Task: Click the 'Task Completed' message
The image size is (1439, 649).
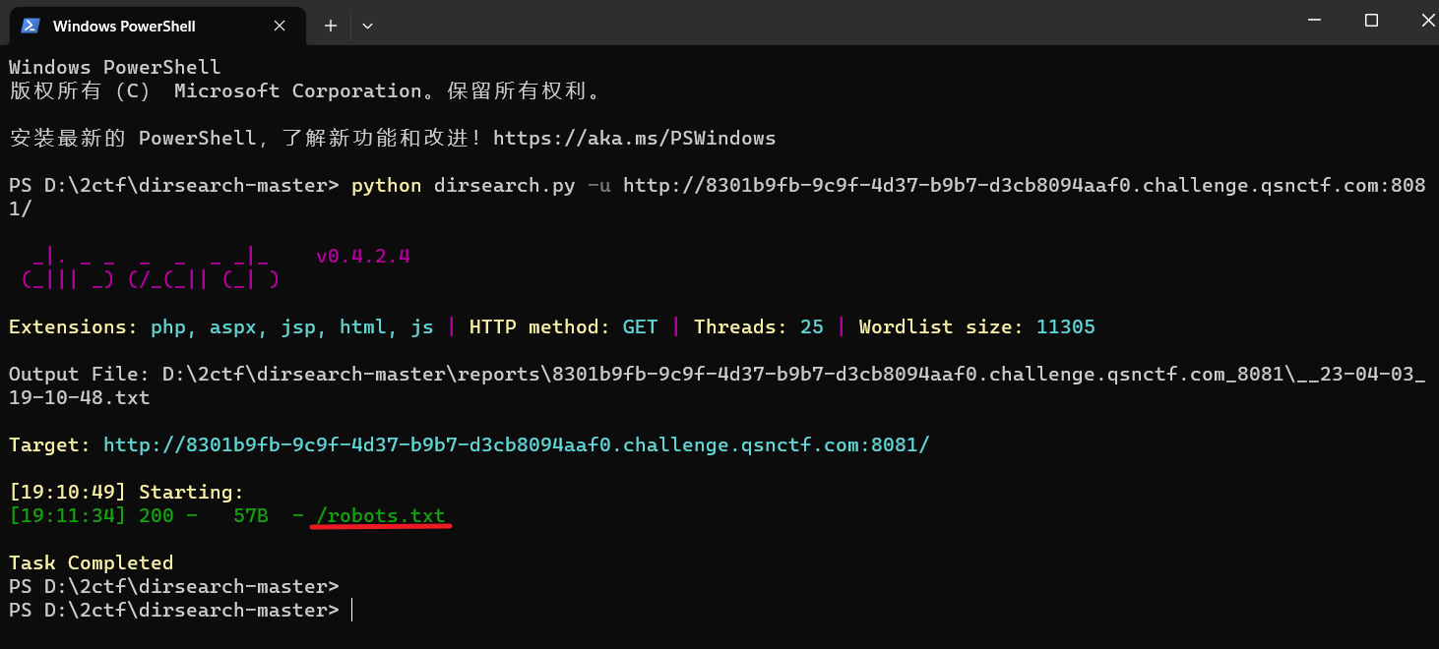Action: click(x=91, y=563)
